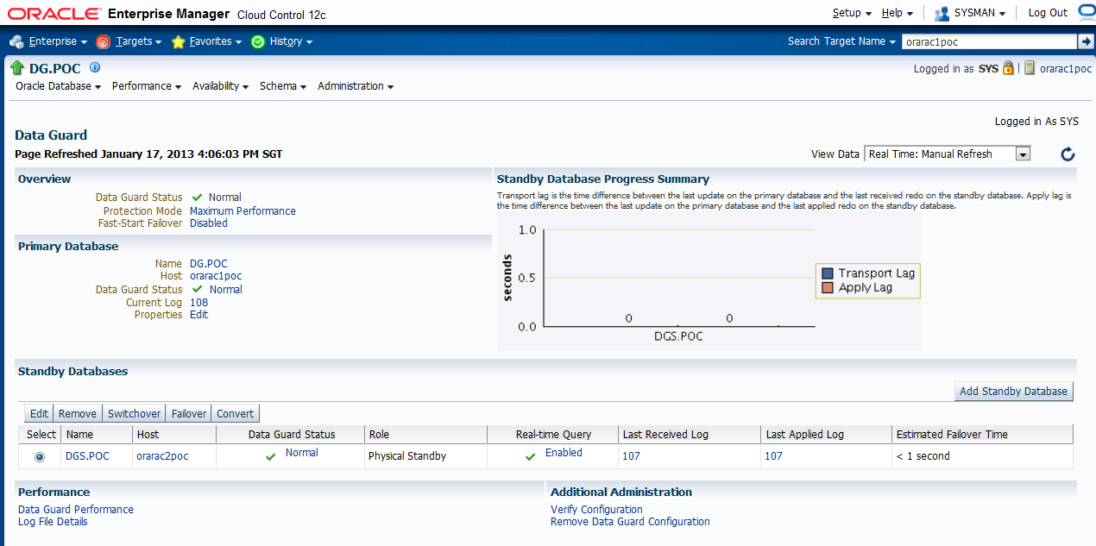Click Add Standby Database button
Screen dimensions: 1096x546
click(1013, 392)
